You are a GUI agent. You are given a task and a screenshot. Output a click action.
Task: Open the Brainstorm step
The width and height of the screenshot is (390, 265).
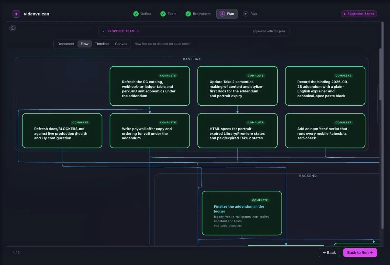(198, 14)
